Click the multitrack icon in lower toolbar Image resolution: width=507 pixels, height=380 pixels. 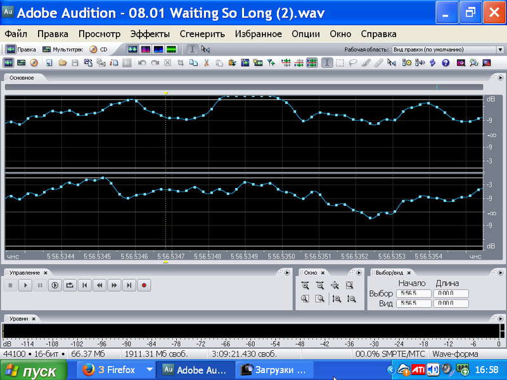pyautogui.click(x=22, y=63)
